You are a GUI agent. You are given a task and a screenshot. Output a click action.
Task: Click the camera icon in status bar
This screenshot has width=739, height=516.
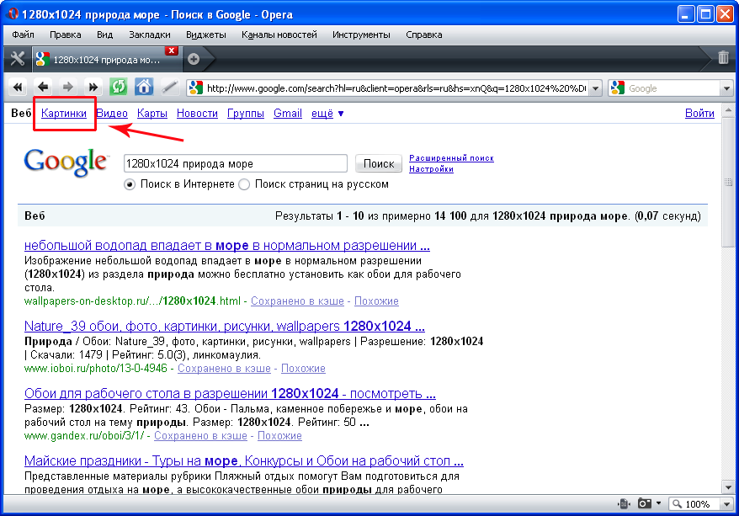pos(644,503)
